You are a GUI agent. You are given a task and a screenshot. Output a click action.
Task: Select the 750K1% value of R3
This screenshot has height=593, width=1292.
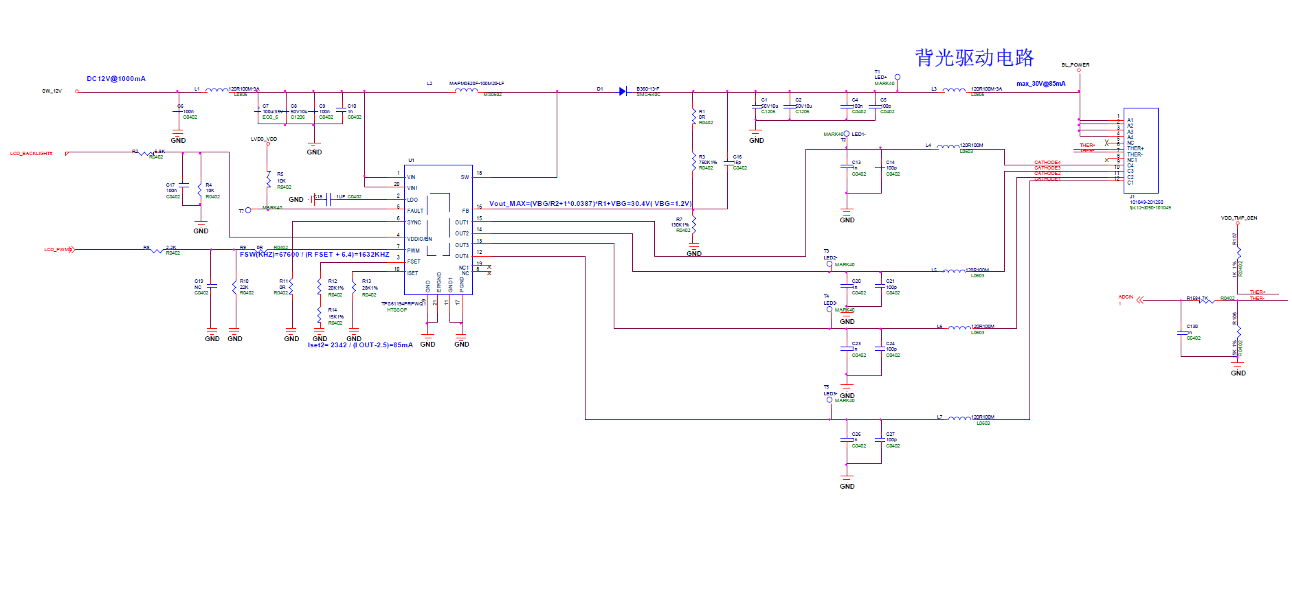pos(708,163)
